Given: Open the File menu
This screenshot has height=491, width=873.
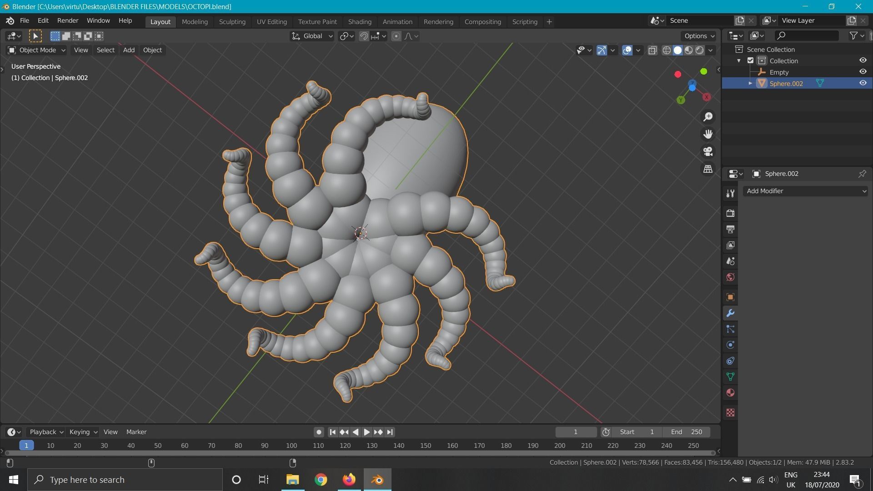Looking at the screenshot, I should point(25,21).
